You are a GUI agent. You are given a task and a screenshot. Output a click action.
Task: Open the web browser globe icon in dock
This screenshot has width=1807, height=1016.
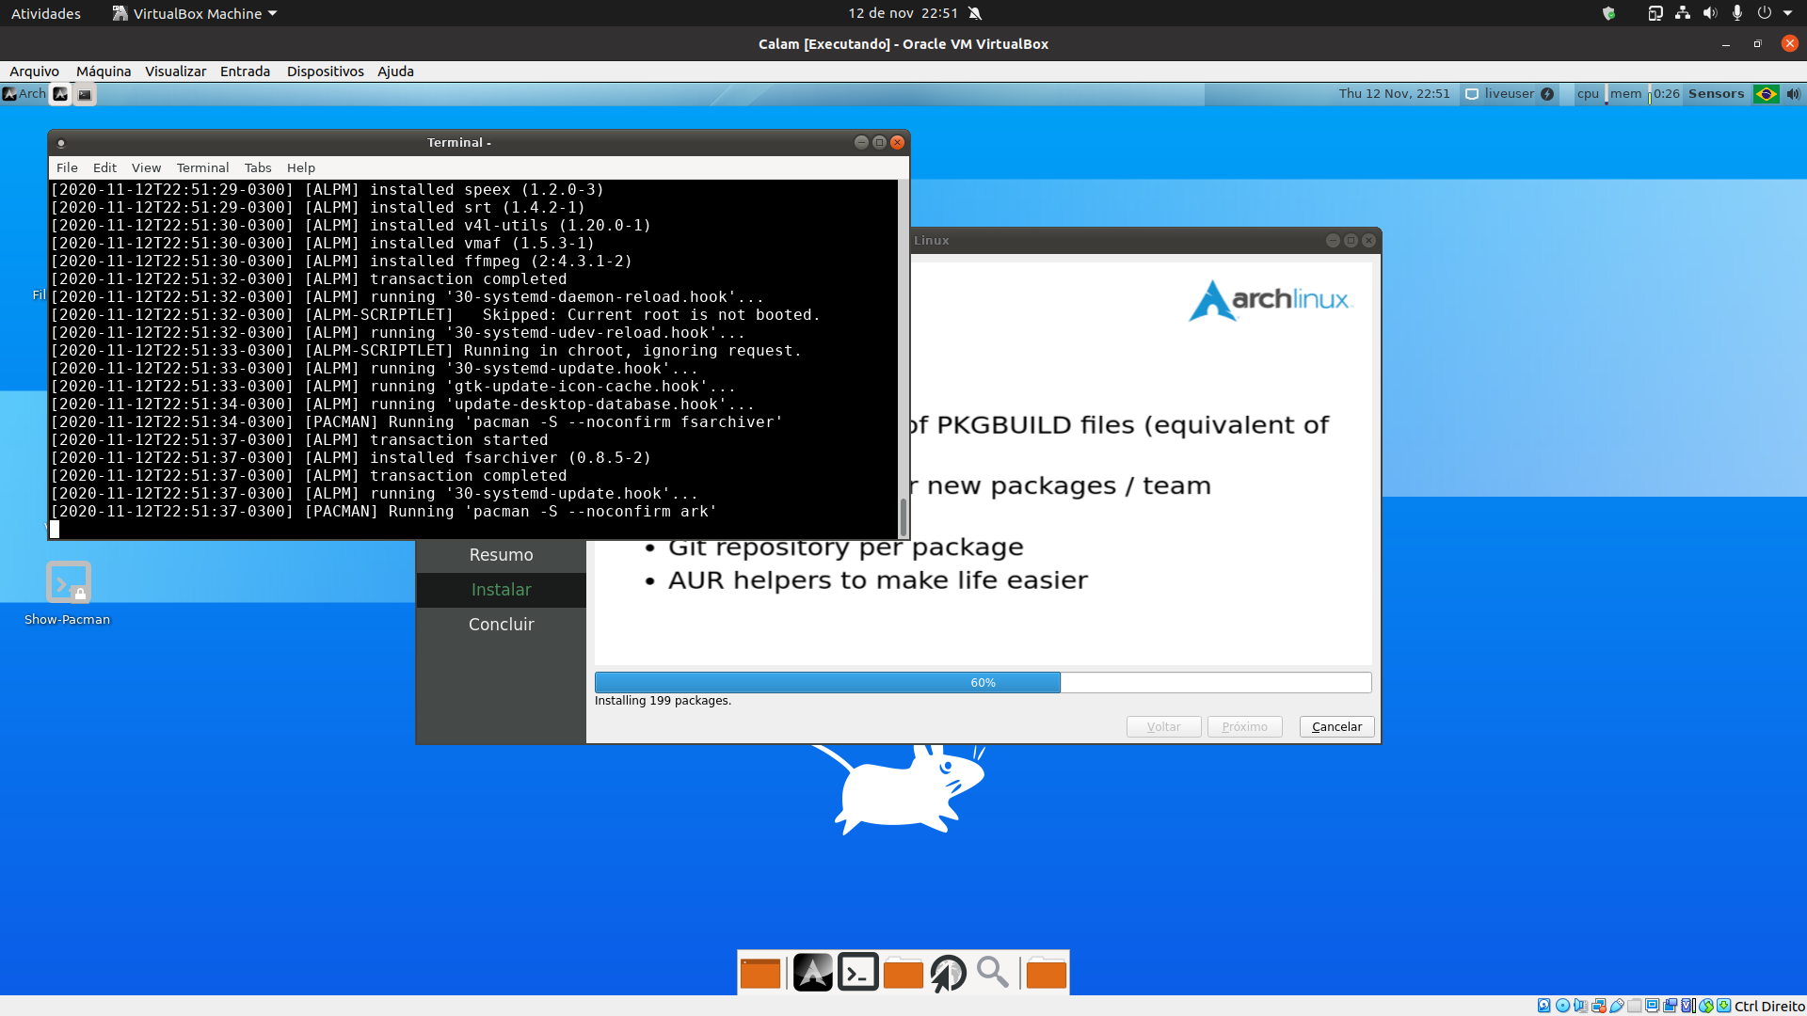[948, 974]
